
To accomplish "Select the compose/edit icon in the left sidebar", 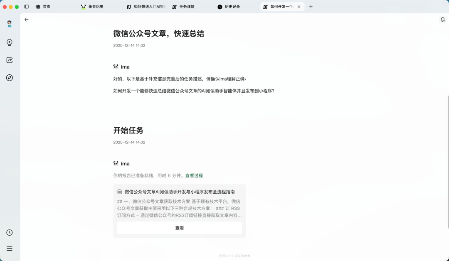I will pyautogui.click(x=9, y=60).
